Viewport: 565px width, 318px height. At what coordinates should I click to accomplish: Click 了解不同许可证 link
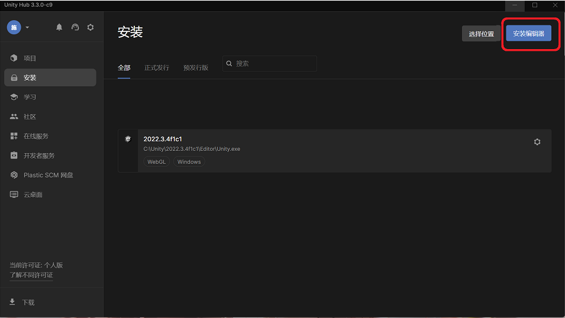[31, 275]
